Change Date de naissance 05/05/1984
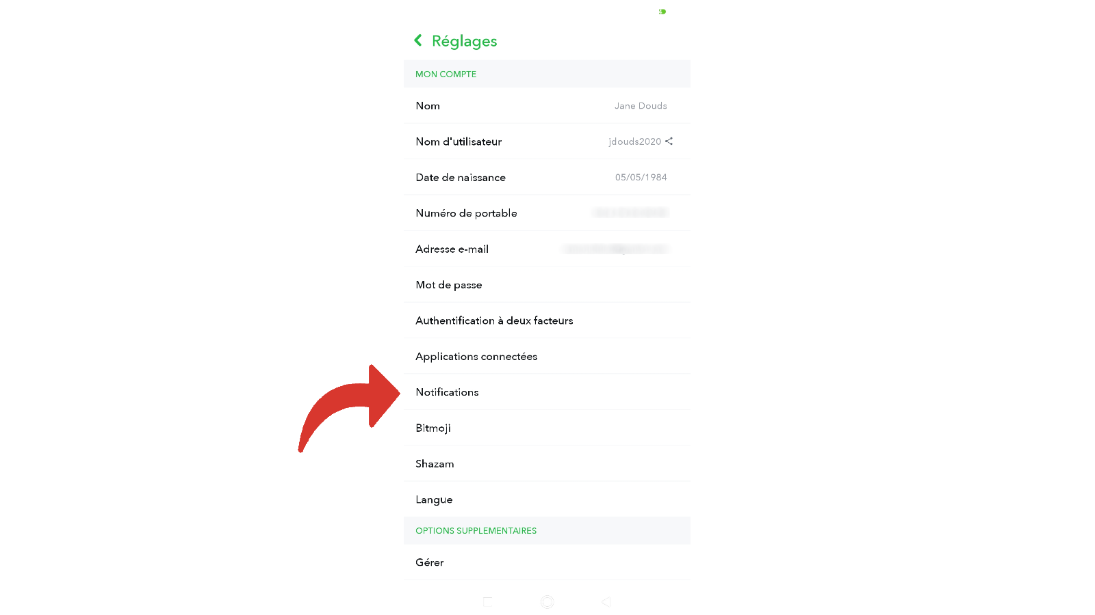This screenshot has height=615, width=1095. (547, 178)
